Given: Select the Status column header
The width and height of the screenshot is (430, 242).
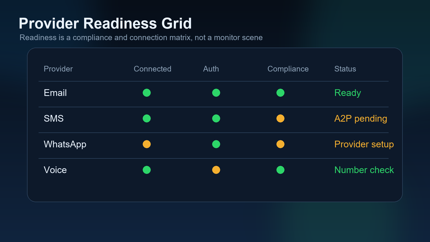Looking at the screenshot, I should (345, 69).
